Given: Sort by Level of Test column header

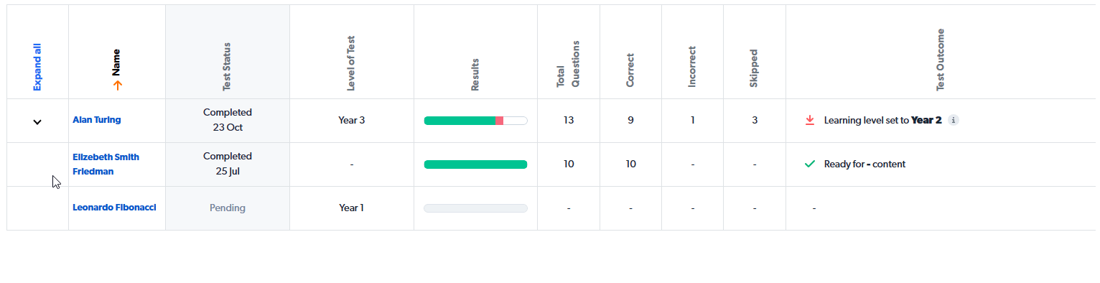Looking at the screenshot, I should coord(352,71).
